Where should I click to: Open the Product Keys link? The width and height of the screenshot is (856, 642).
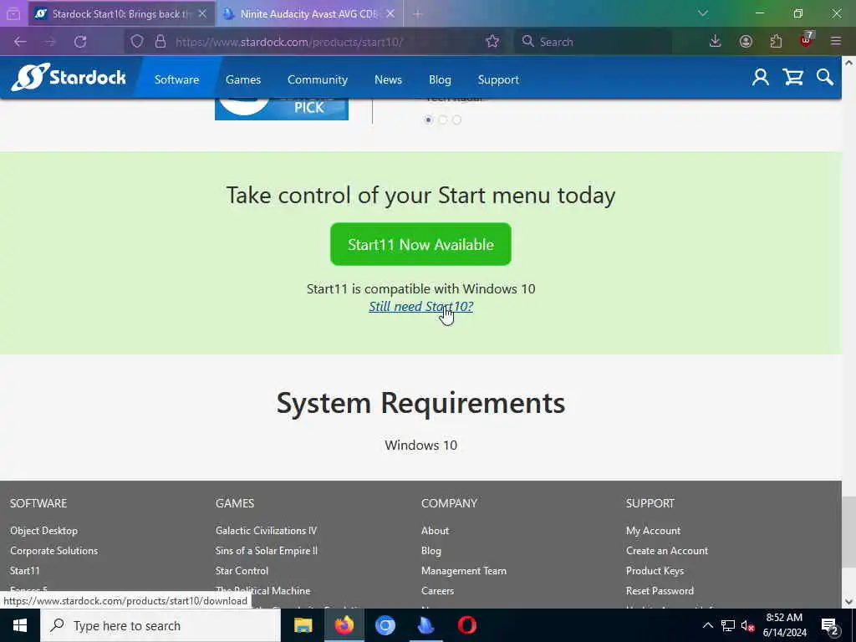coord(655,570)
